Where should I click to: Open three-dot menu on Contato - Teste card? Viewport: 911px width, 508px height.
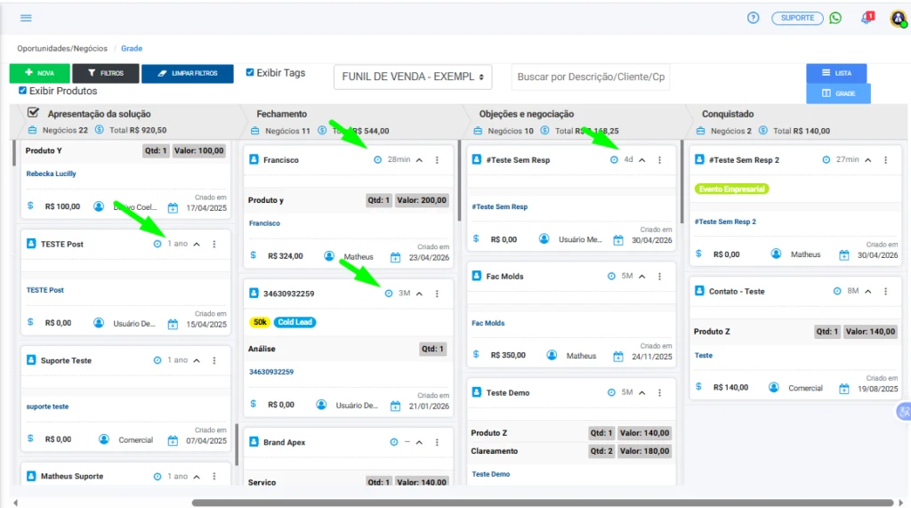(x=885, y=291)
